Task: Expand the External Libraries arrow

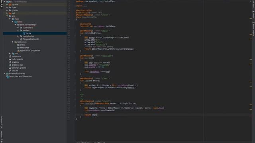Action: point(4,73)
